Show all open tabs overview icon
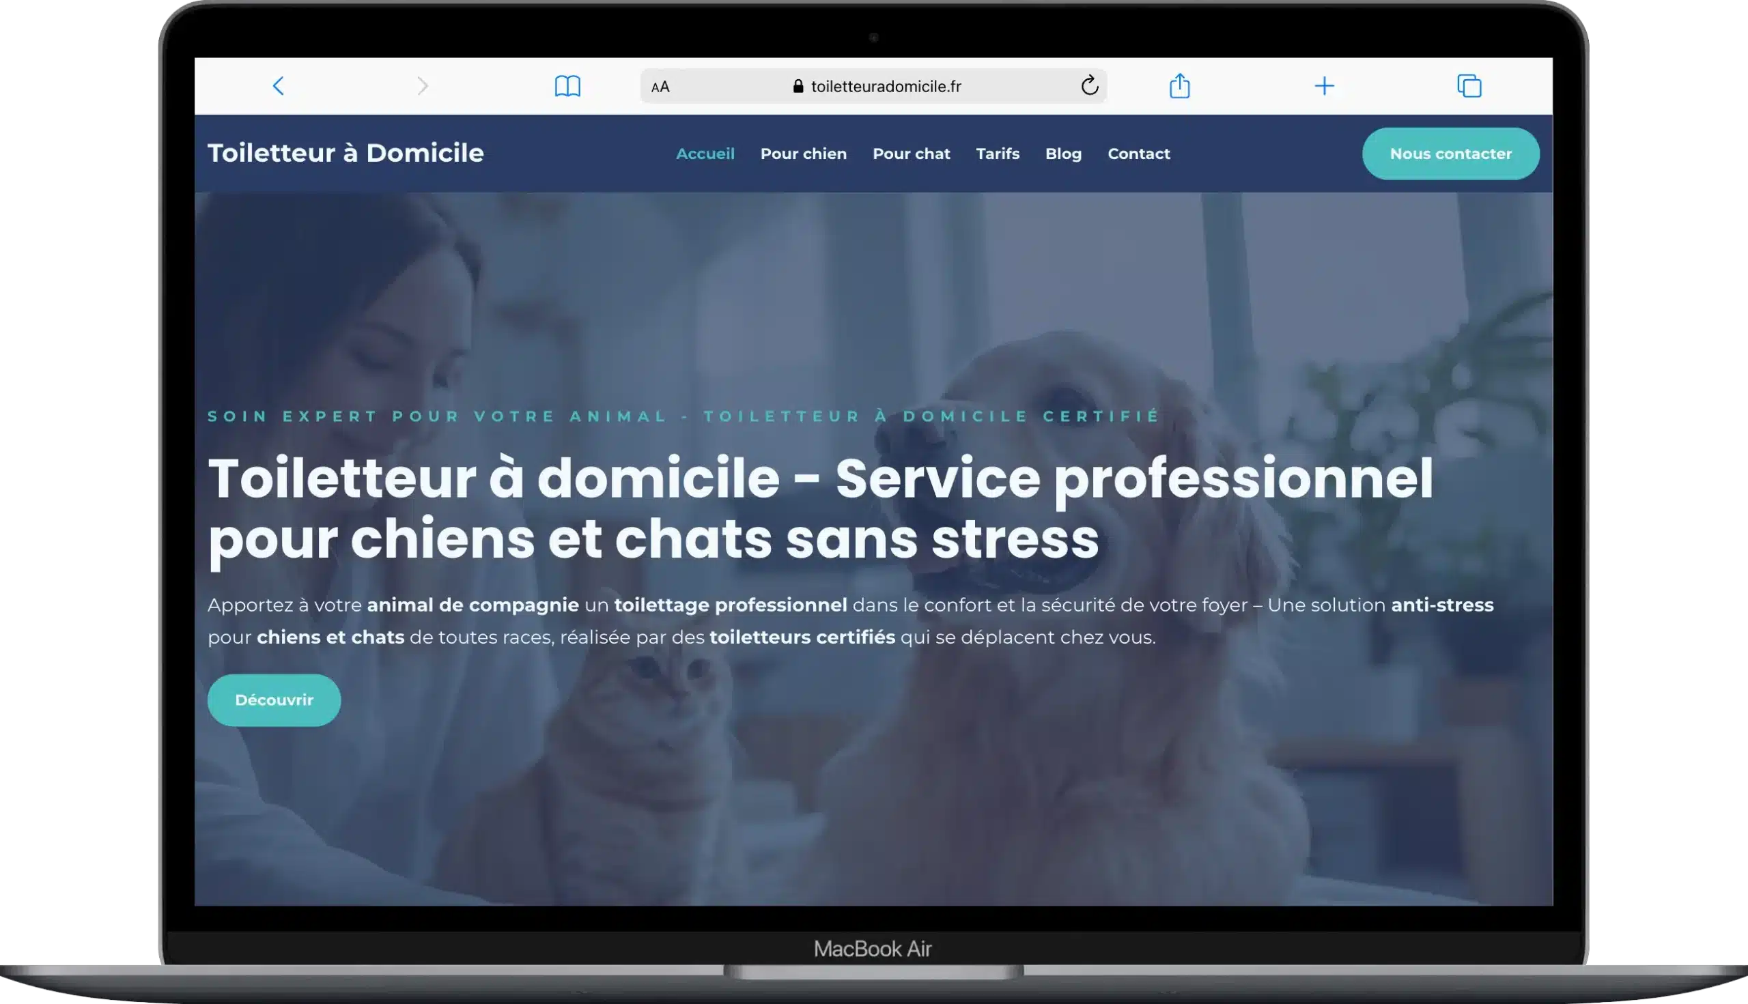1748x1004 pixels. point(1469,86)
